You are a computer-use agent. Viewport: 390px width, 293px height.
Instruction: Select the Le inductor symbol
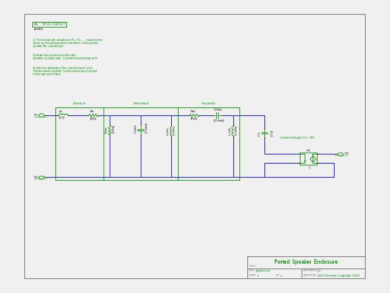coord(63,115)
